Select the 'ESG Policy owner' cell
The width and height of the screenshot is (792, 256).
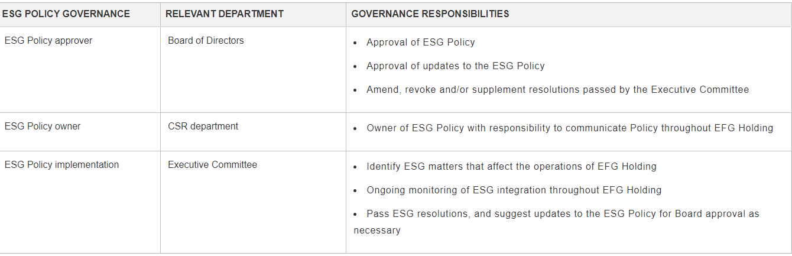click(43, 126)
